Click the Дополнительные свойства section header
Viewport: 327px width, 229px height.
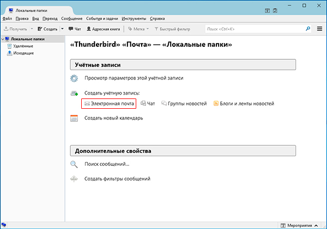pyautogui.click(x=183, y=151)
